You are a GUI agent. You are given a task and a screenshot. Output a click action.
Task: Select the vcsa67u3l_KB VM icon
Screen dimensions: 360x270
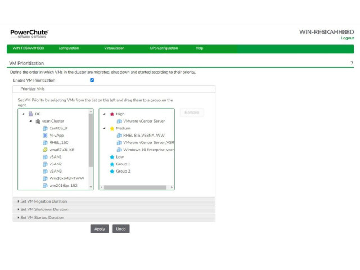tap(45, 150)
